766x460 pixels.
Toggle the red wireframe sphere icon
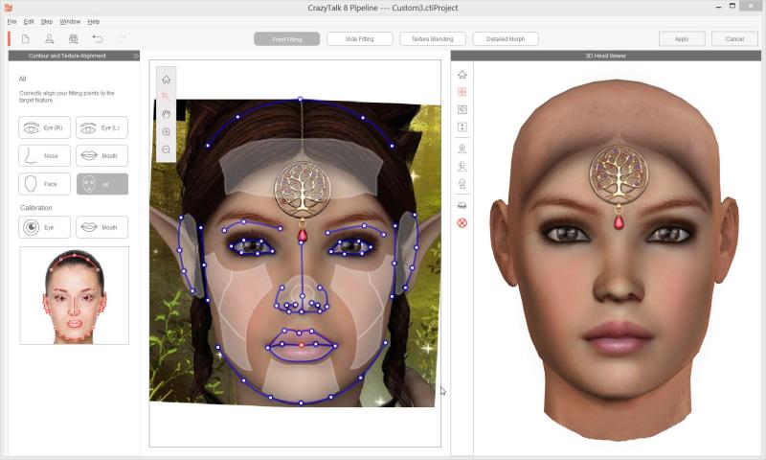[x=462, y=223]
